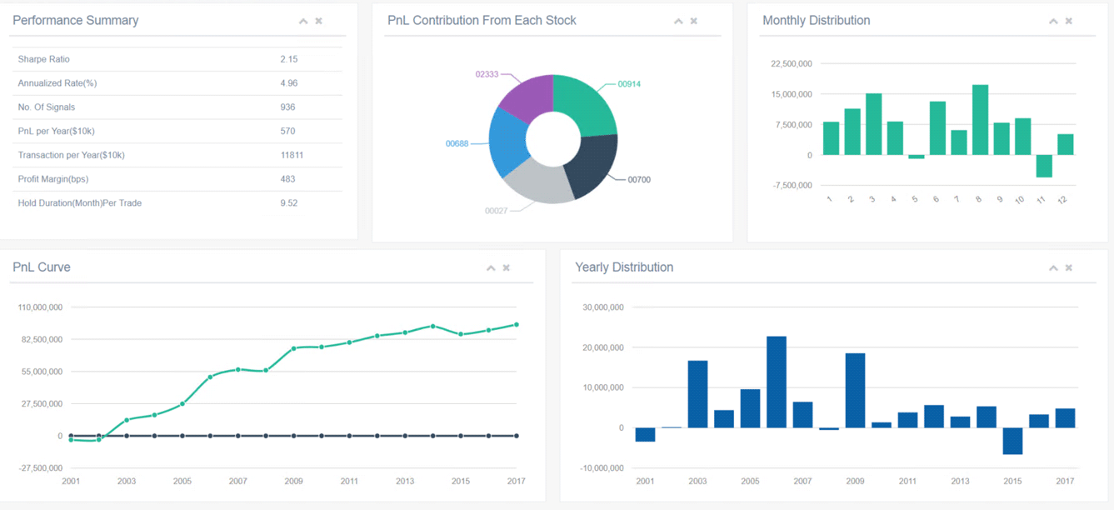Image resolution: width=1114 pixels, height=510 pixels.
Task: Collapse the PnL Contribution From Each Stock panel
Action: (x=678, y=21)
